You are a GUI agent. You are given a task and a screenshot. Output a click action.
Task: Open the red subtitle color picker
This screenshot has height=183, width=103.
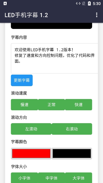pos(31,153)
